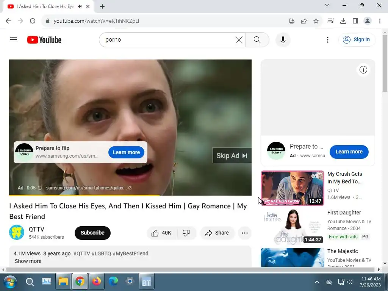Open Windows Start menu
Screen dimensions: 388x291
coord(10,282)
